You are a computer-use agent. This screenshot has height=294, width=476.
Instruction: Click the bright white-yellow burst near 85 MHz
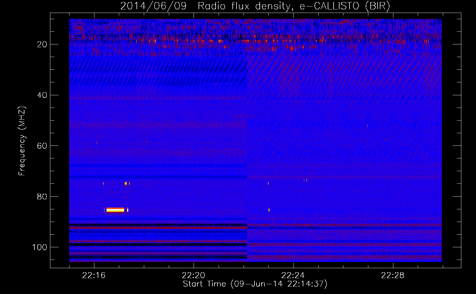coord(115,210)
